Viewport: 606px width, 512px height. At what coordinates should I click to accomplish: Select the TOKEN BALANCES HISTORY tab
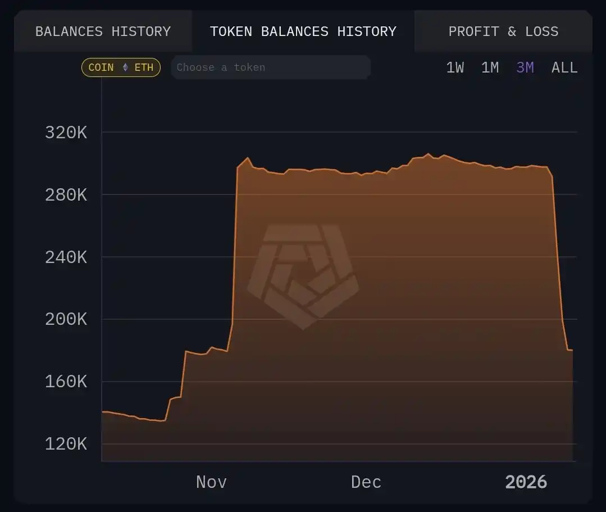(x=303, y=31)
